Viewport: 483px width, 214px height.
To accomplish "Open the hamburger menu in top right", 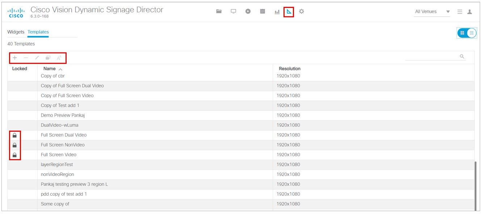I will pos(460,12).
